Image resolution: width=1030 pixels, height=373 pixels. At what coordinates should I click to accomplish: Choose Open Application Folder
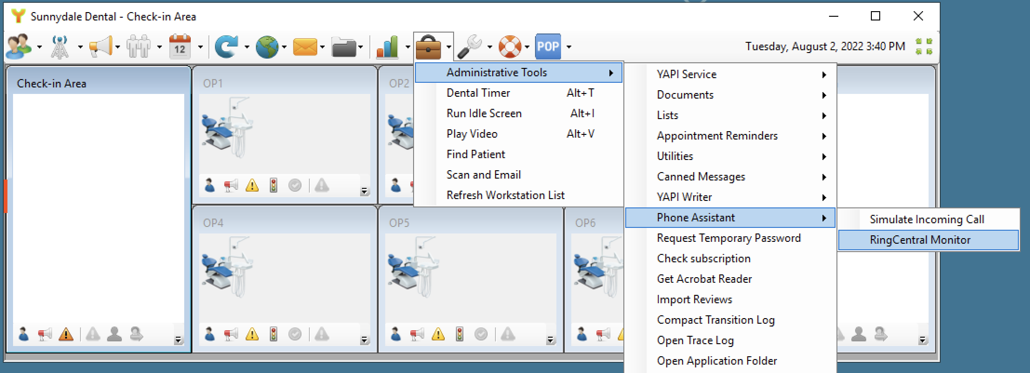coord(730,361)
